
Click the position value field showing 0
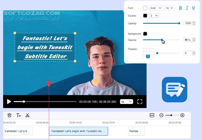click(188, 53)
